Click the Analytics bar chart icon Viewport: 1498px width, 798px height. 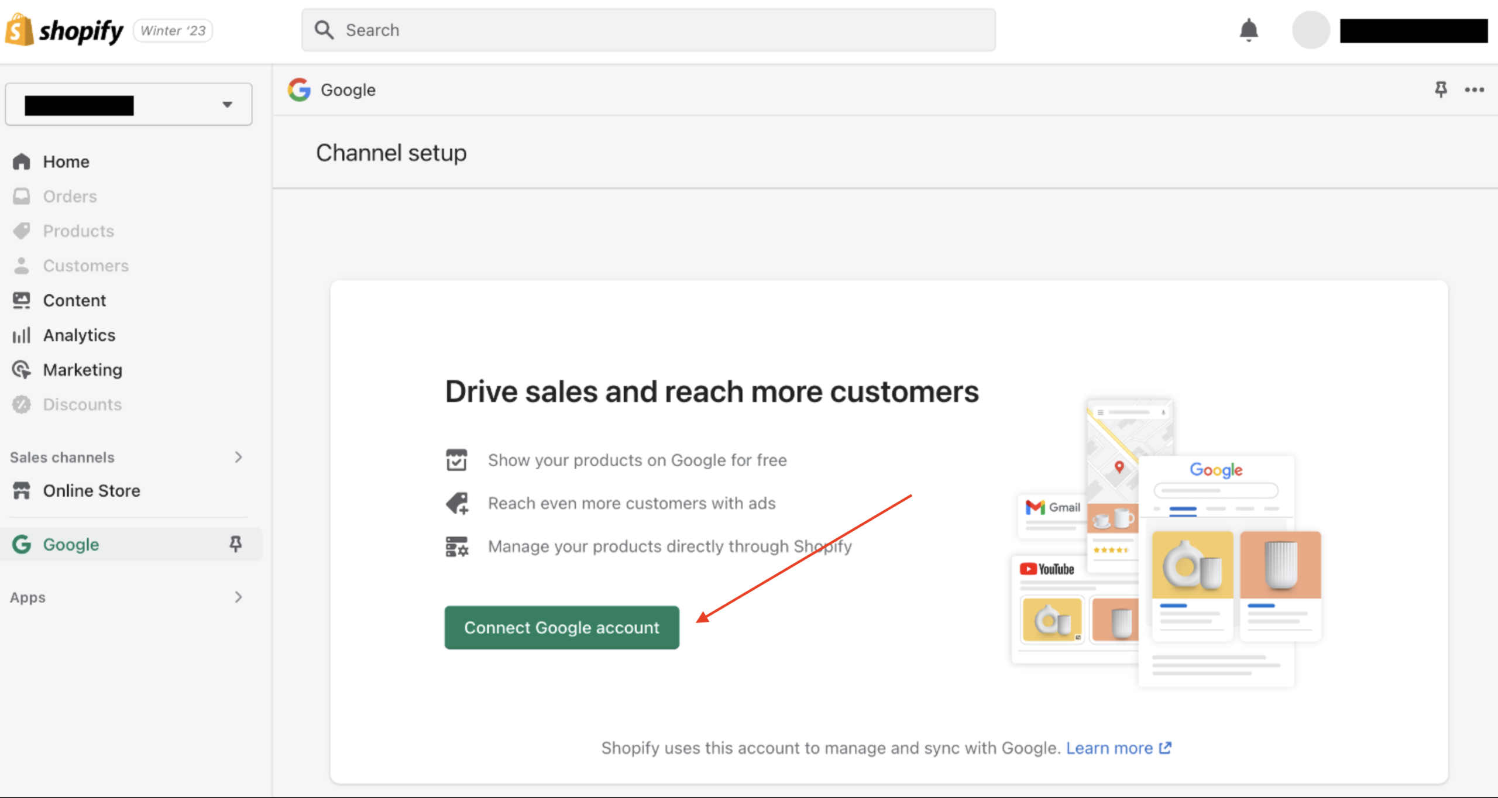pos(22,335)
